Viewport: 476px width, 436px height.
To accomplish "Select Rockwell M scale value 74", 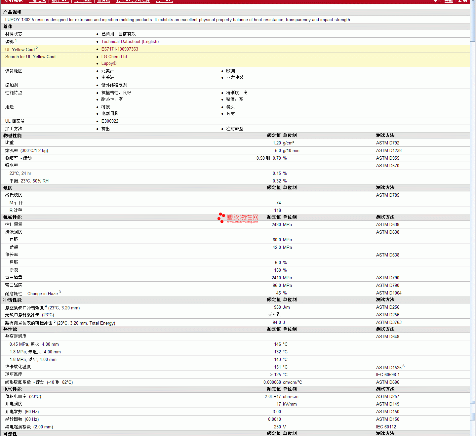I will pyautogui.click(x=279, y=203).
